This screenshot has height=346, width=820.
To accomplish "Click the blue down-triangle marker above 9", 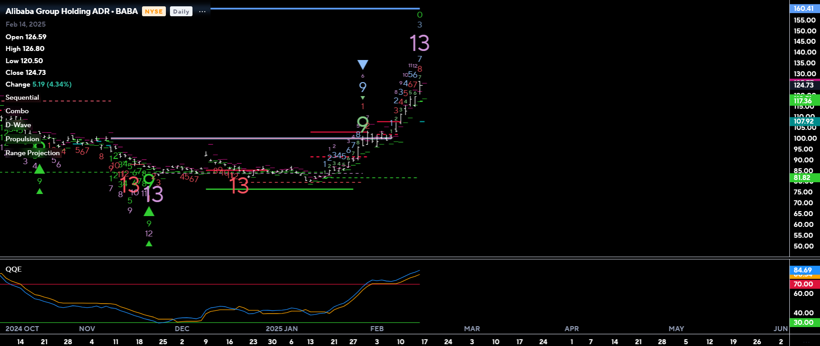I will point(362,65).
